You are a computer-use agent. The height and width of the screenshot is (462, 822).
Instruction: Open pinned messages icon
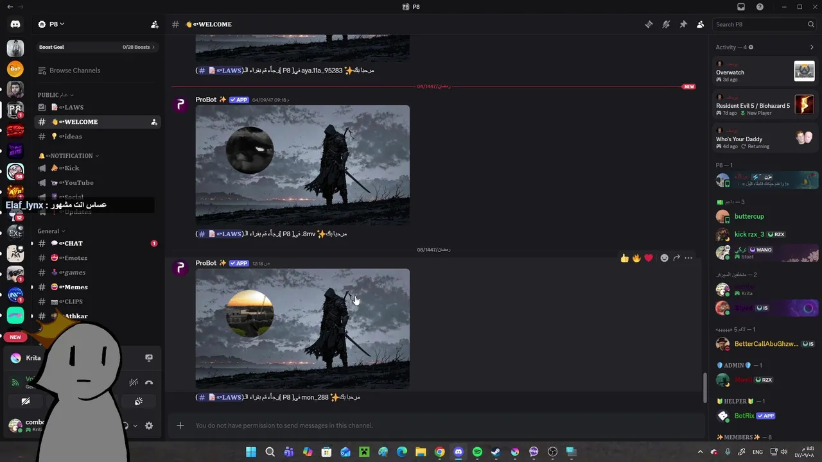pyautogui.click(x=683, y=24)
